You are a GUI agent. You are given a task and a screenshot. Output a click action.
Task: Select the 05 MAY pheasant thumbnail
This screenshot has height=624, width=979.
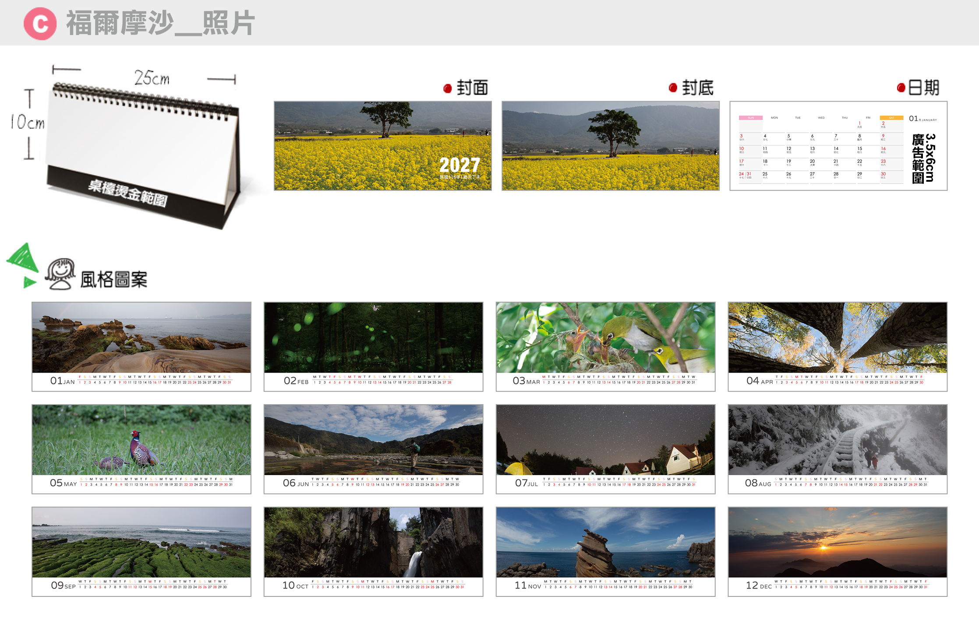(141, 449)
